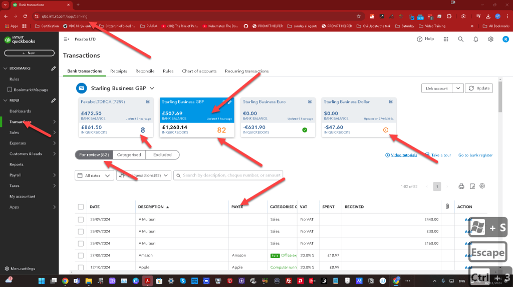513x287 pixels.
Task: Select the PexaboLTDBCA (7289) account card
Action: [x=116, y=117]
